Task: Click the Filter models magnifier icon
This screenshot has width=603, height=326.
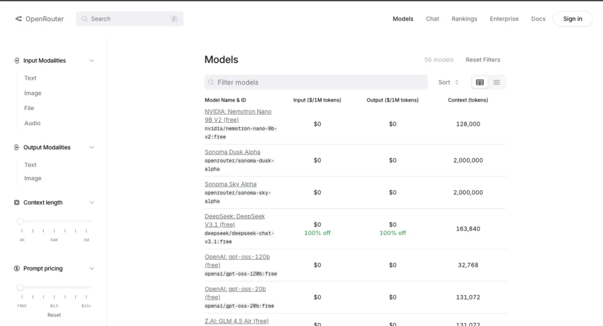Action: pyautogui.click(x=211, y=82)
